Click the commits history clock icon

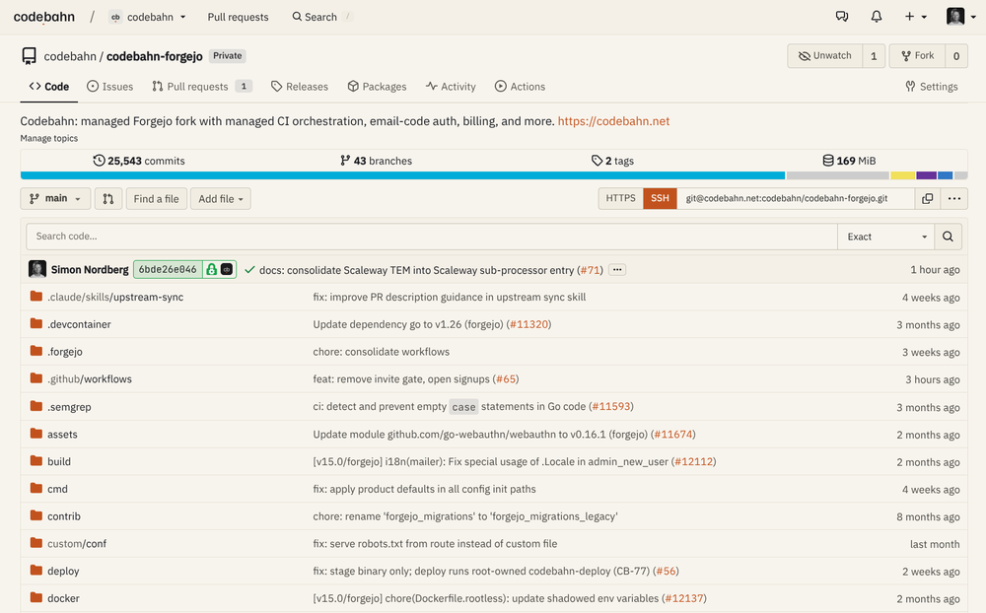click(x=99, y=161)
